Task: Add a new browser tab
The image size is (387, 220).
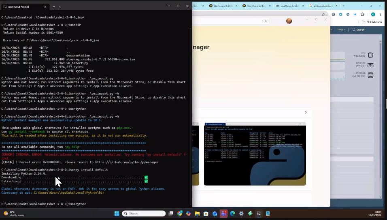Action: (x=343, y=6)
